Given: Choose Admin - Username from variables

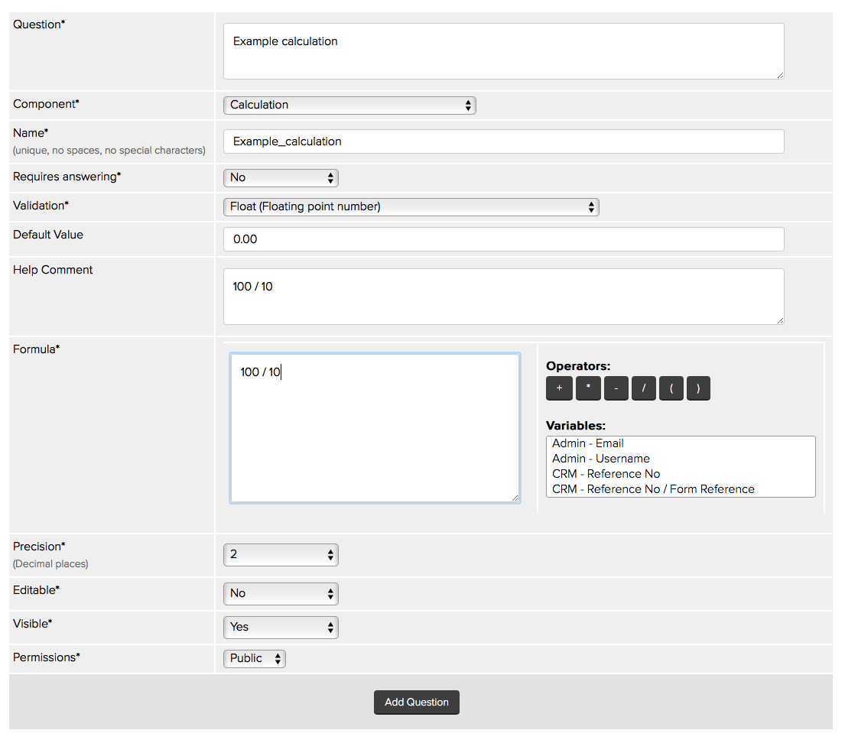Looking at the screenshot, I should (x=601, y=459).
